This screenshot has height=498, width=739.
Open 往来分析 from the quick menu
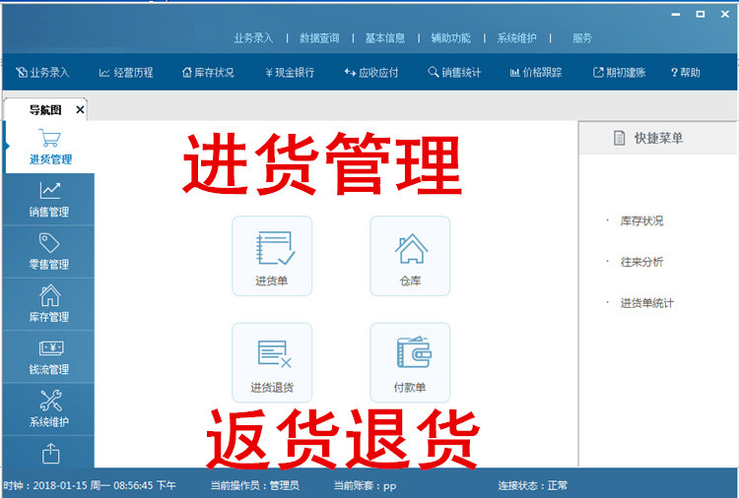641,262
